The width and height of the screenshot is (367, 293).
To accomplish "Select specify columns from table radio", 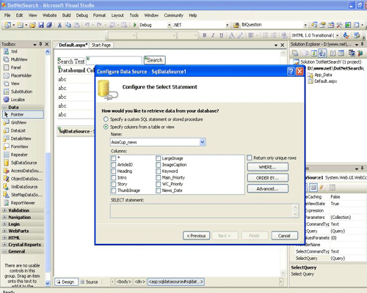I will (x=106, y=127).
